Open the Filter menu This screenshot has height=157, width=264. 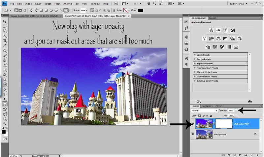pos(57,3)
